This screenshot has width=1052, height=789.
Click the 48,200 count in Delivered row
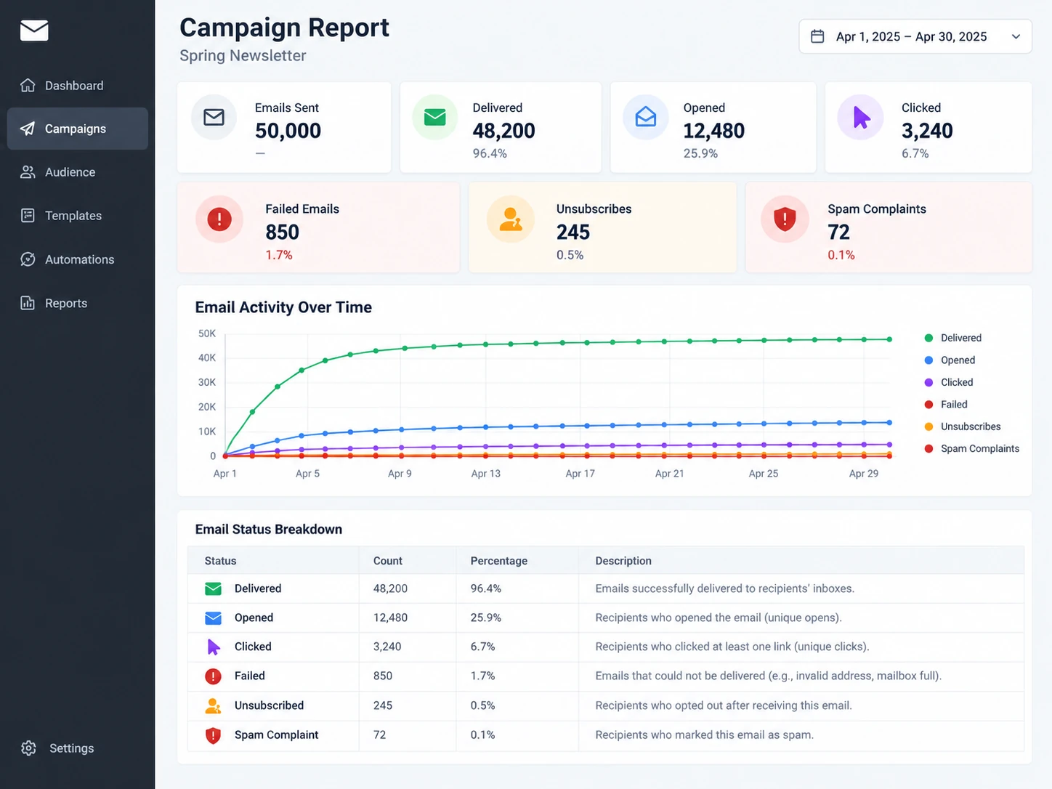390,588
